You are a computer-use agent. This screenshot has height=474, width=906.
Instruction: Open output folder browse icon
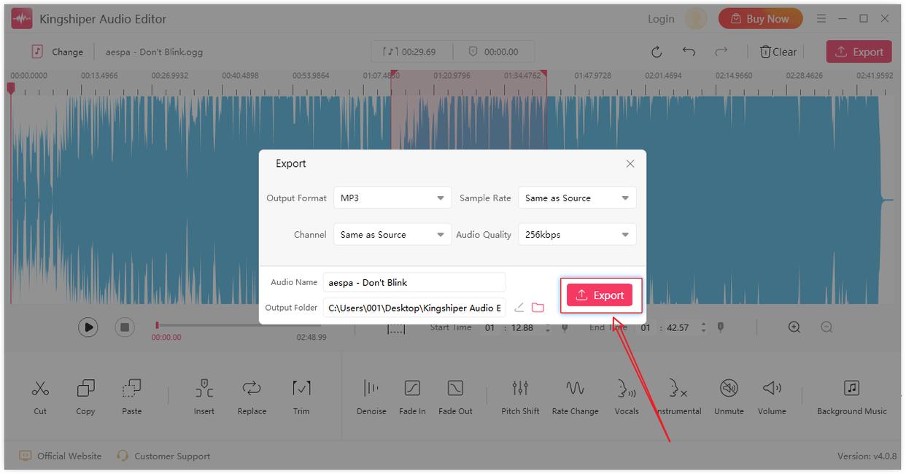tap(538, 308)
